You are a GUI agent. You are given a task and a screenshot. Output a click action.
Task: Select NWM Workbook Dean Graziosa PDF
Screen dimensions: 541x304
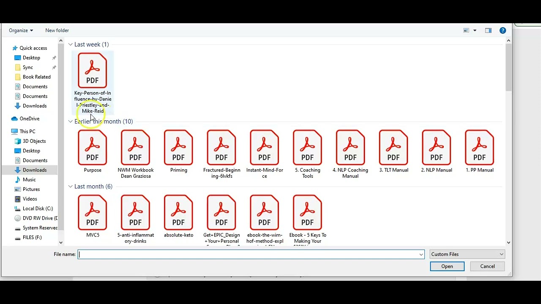(136, 154)
